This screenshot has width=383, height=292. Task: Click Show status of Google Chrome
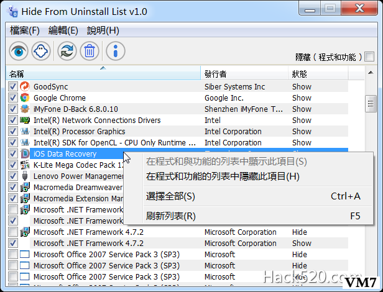(x=302, y=98)
